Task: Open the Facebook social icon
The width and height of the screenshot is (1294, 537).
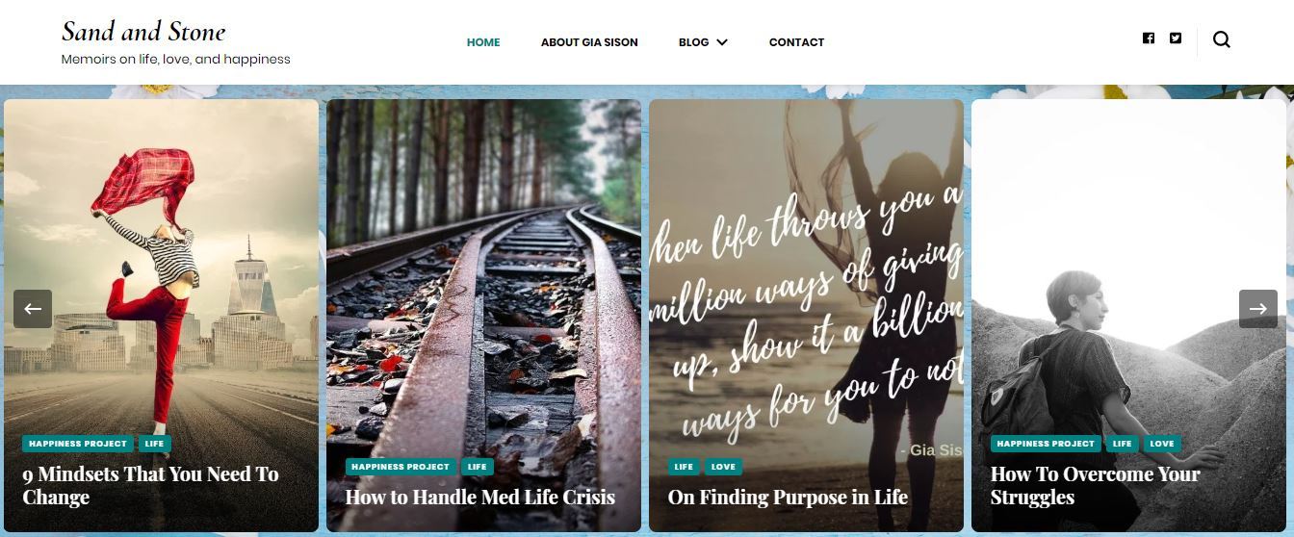Action: point(1149,38)
